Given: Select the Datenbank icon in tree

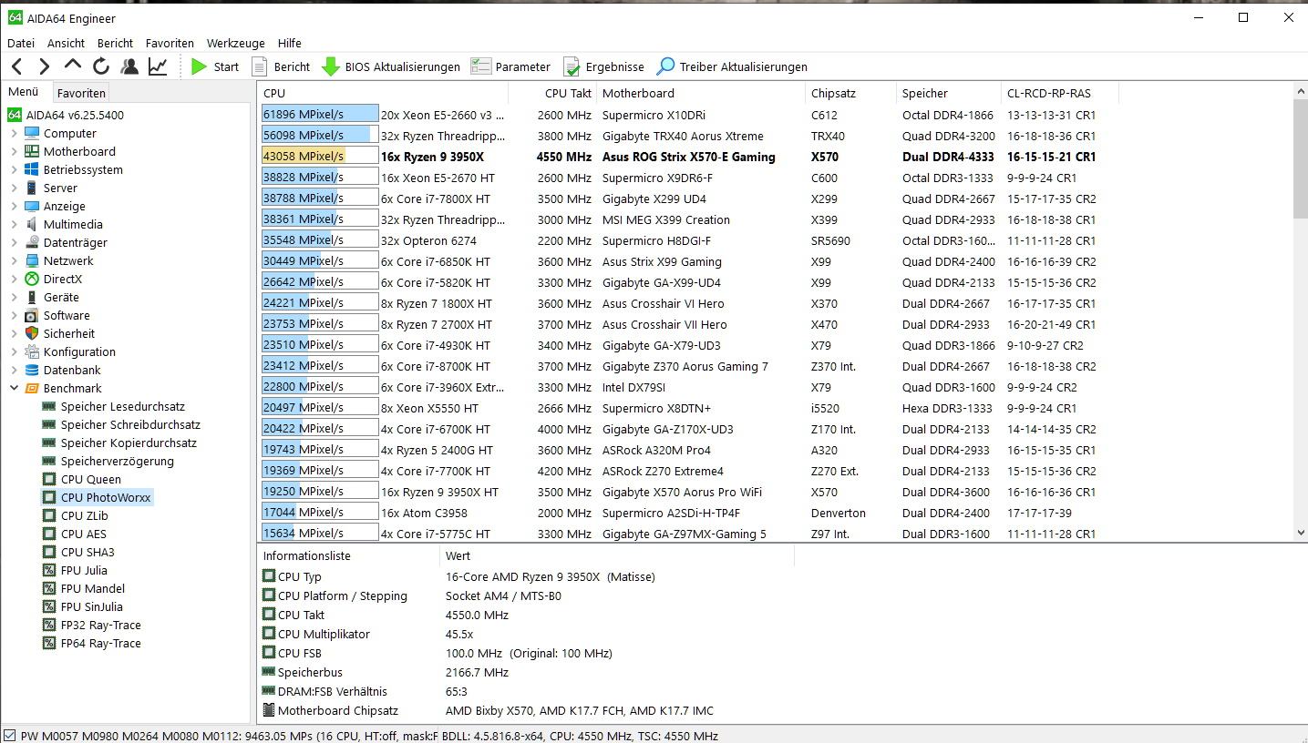Looking at the screenshot, I should tap(32, 370).
